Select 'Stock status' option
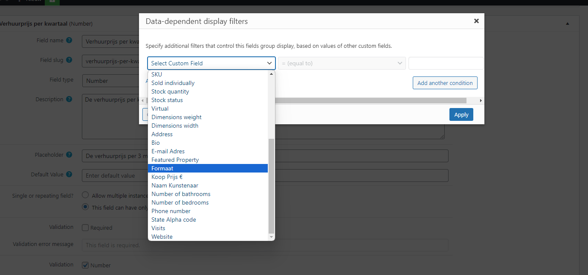588x275 pixels. (x=208, y=100)
